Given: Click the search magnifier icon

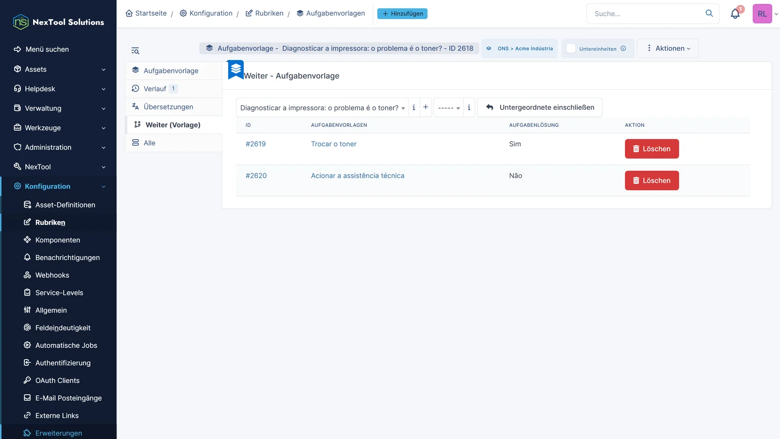Looking at the screenshot, I should (709, 13).
